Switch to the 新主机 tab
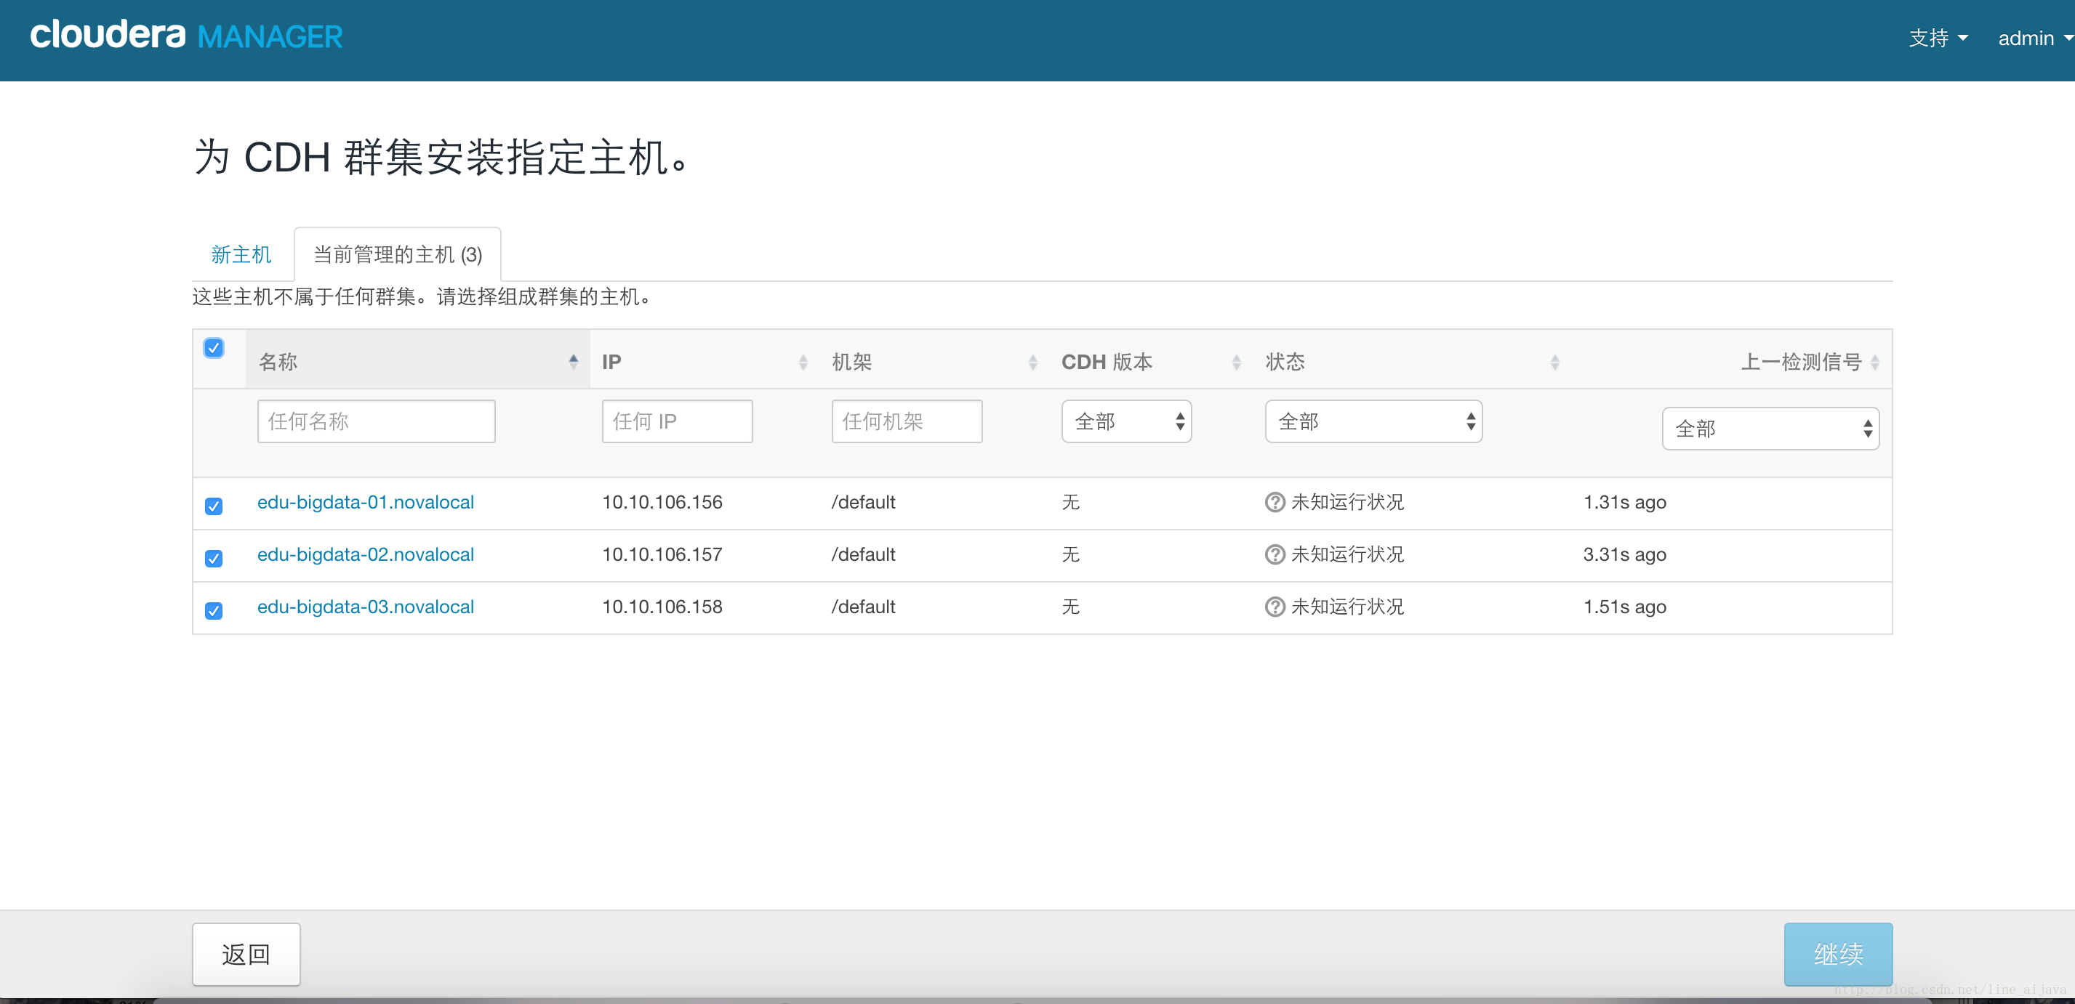2075x1004 pixels. 241,254
